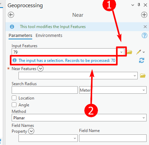Open tool help question mark icon

[x=145, y=36]
